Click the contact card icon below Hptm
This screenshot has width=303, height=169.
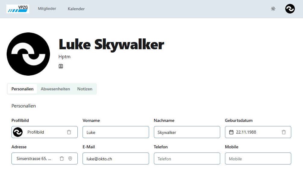click(x=61, y=66)
